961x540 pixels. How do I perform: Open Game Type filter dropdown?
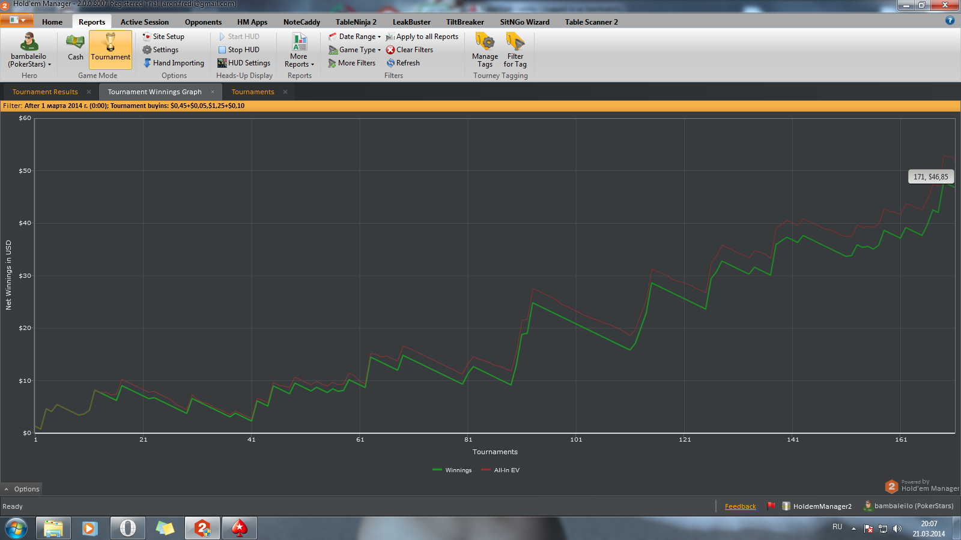(x=355, y=50)
